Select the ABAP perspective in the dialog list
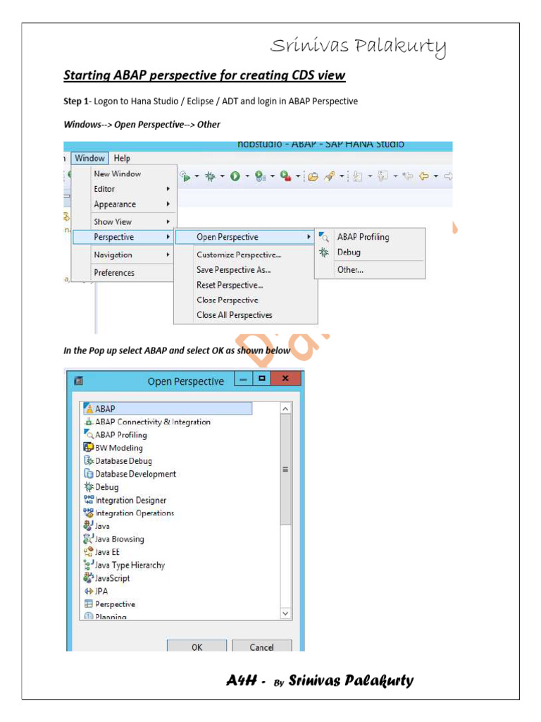This screenshot has height=722, width=541. pos(168,408)
